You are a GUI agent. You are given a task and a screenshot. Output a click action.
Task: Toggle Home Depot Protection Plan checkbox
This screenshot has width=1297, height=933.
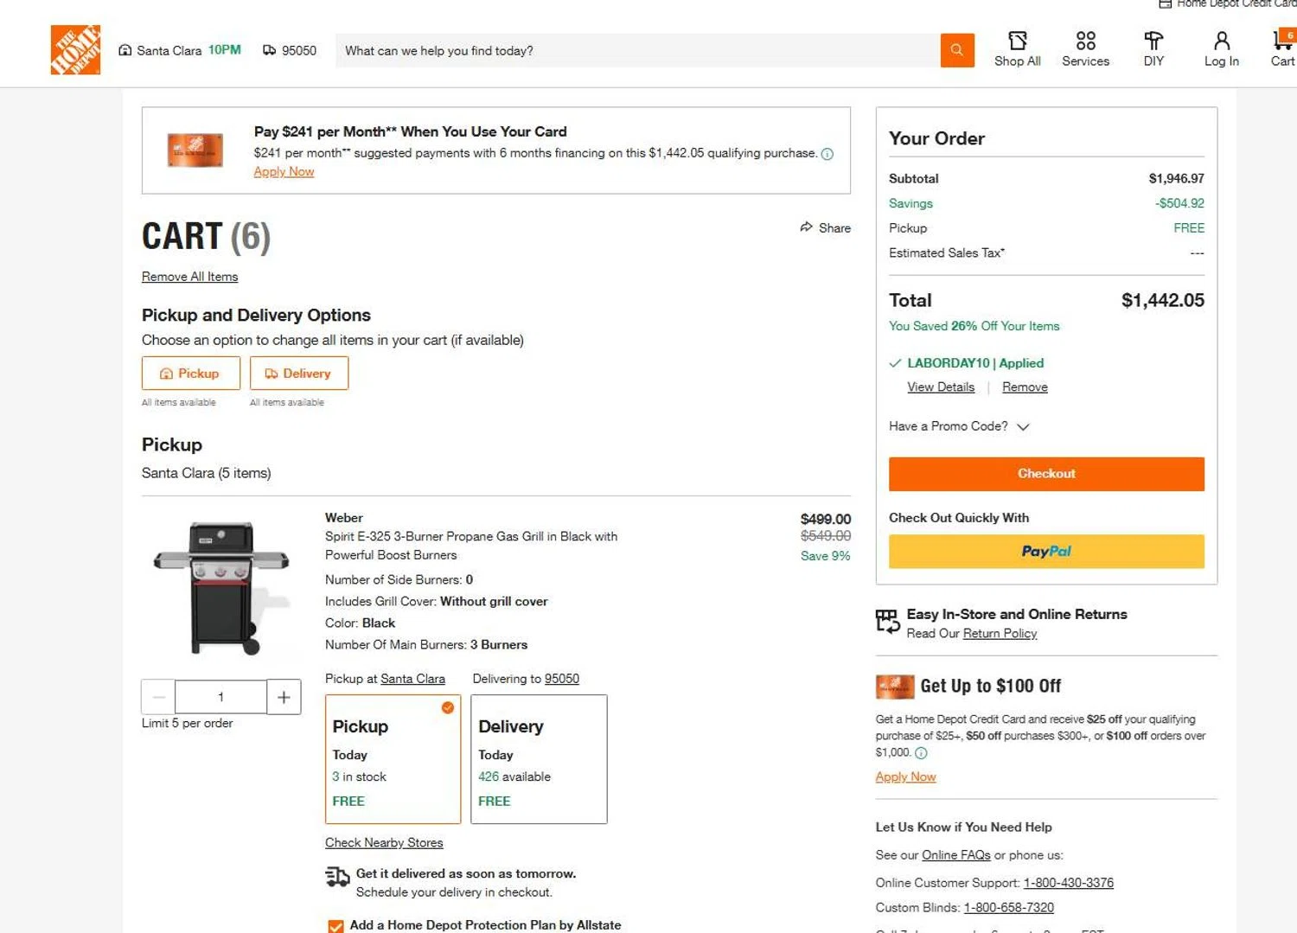coord(335,926)
